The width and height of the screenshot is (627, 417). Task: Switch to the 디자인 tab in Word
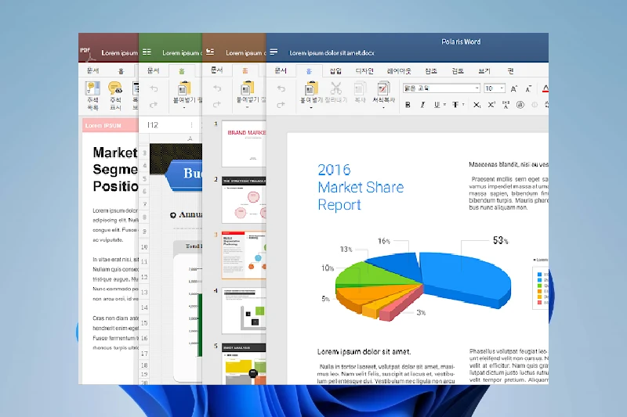(x=364, y=71)
